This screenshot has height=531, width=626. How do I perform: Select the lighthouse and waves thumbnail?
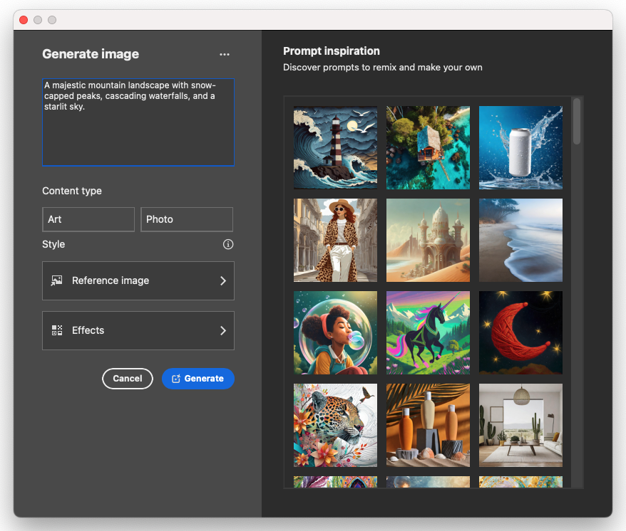click(x=335, y=147)
